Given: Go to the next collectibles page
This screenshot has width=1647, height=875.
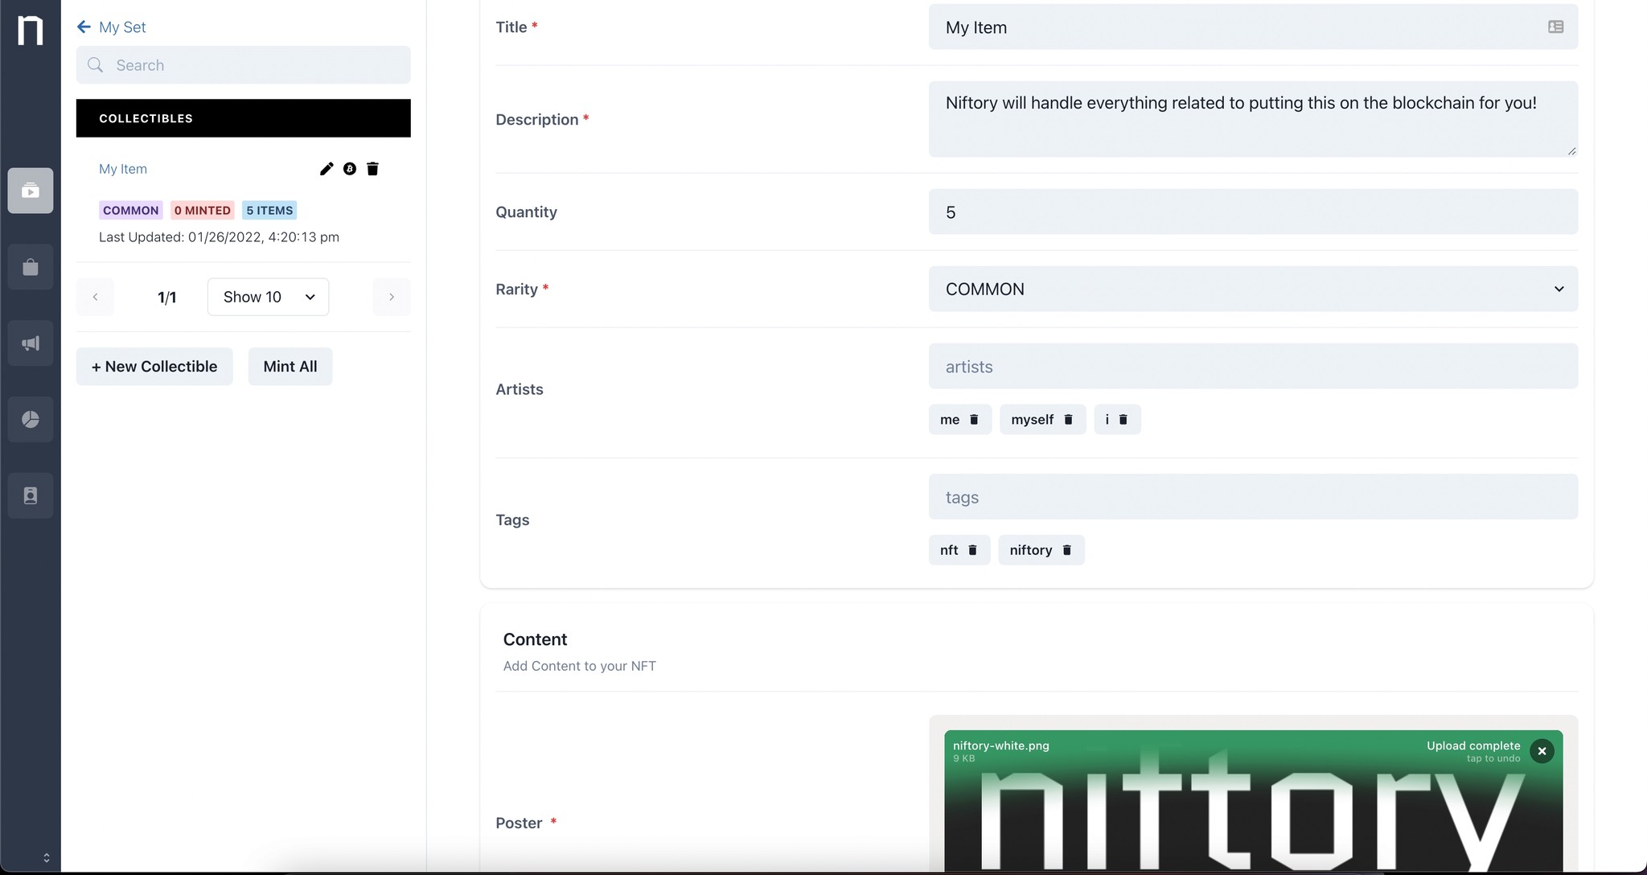Looking at the screenshot, I should [x=392, y=297].
